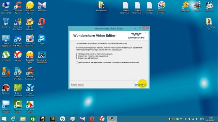Select the KMPlayer desktop icon
The image size is (218, 122).
tap(42, 6)
